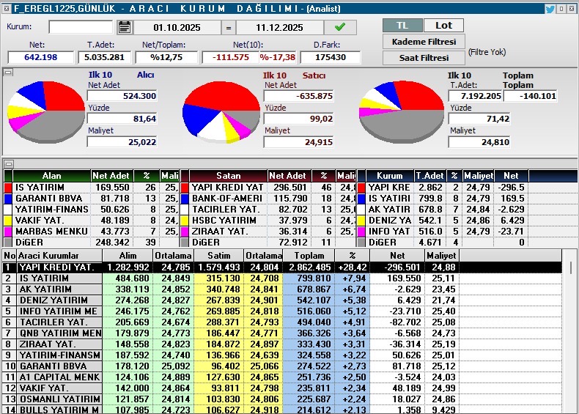The image size is (579, 414).
Task: Click red color swatch beside IS YATIRIM buyer
Action: [x=8, y=188]
